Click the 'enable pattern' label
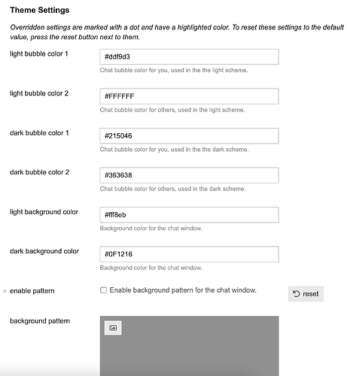 (32, 291)
